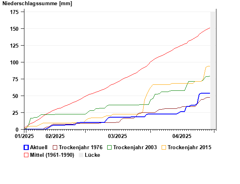
Task: Click the 'Niederschlagssumme [mm]' axis title
Action: coord(37,3)
